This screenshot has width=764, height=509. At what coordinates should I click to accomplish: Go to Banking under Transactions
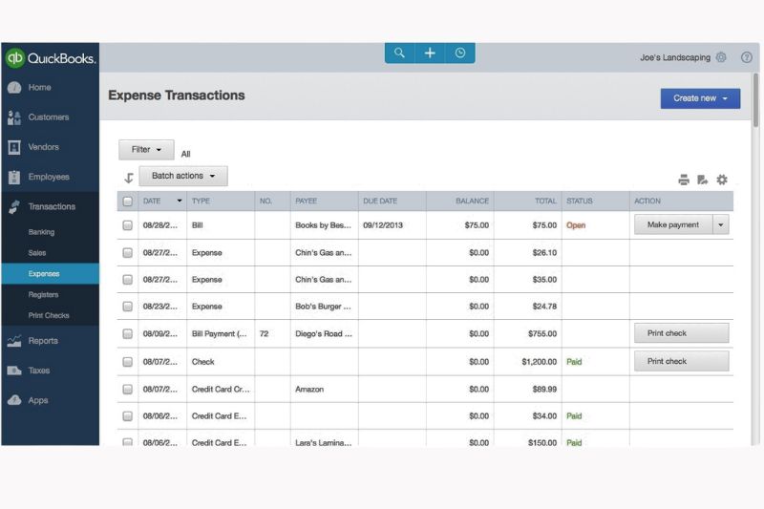pos(42,232)
